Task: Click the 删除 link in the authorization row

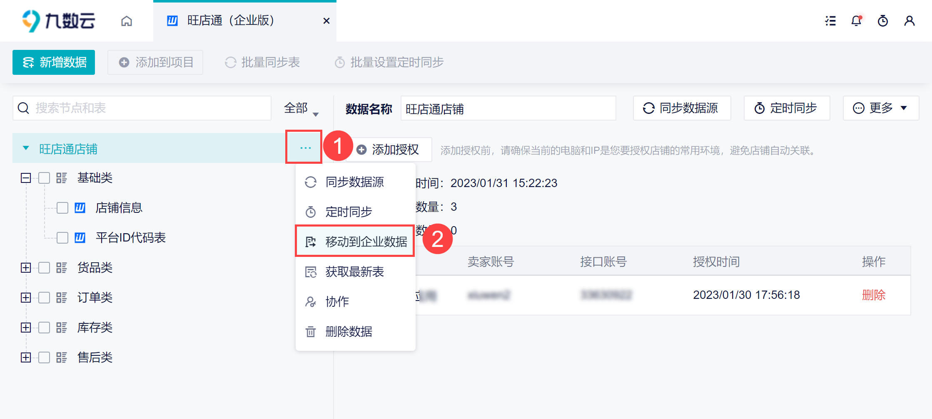Action: point(874,295)
